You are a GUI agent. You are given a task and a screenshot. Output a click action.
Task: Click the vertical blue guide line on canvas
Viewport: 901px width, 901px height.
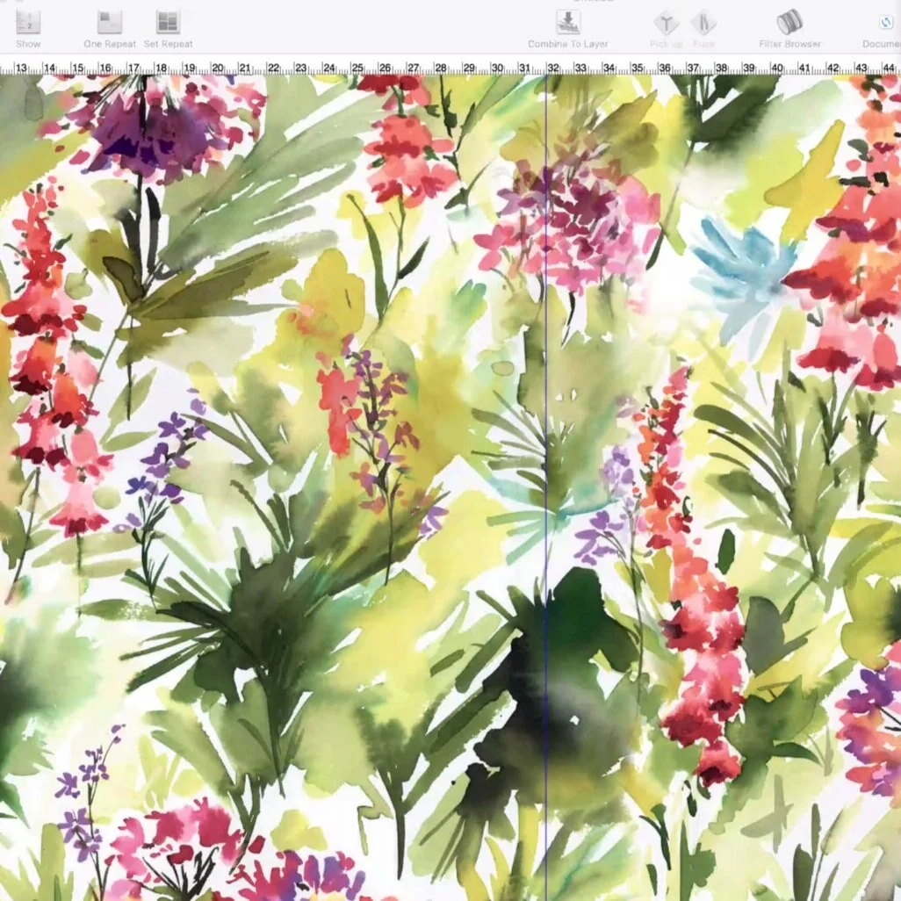tap(546, 487)
